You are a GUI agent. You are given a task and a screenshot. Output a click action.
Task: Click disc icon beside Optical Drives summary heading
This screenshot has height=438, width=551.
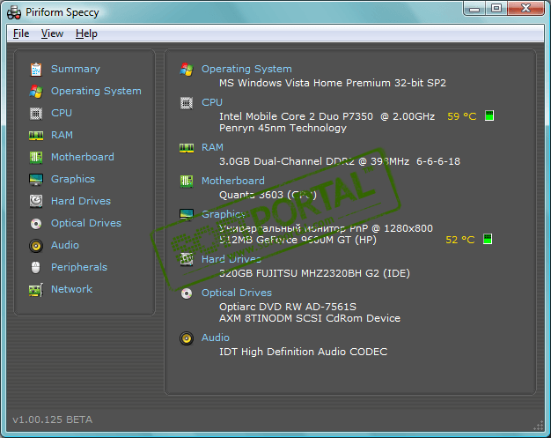tap(187, 293)
